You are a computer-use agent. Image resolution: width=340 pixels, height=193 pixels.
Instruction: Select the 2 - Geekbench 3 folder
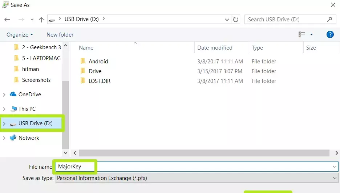point(37,47)
